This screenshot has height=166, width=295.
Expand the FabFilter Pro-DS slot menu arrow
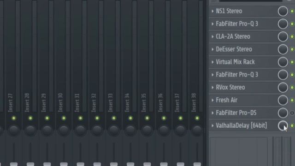(212, 113)
